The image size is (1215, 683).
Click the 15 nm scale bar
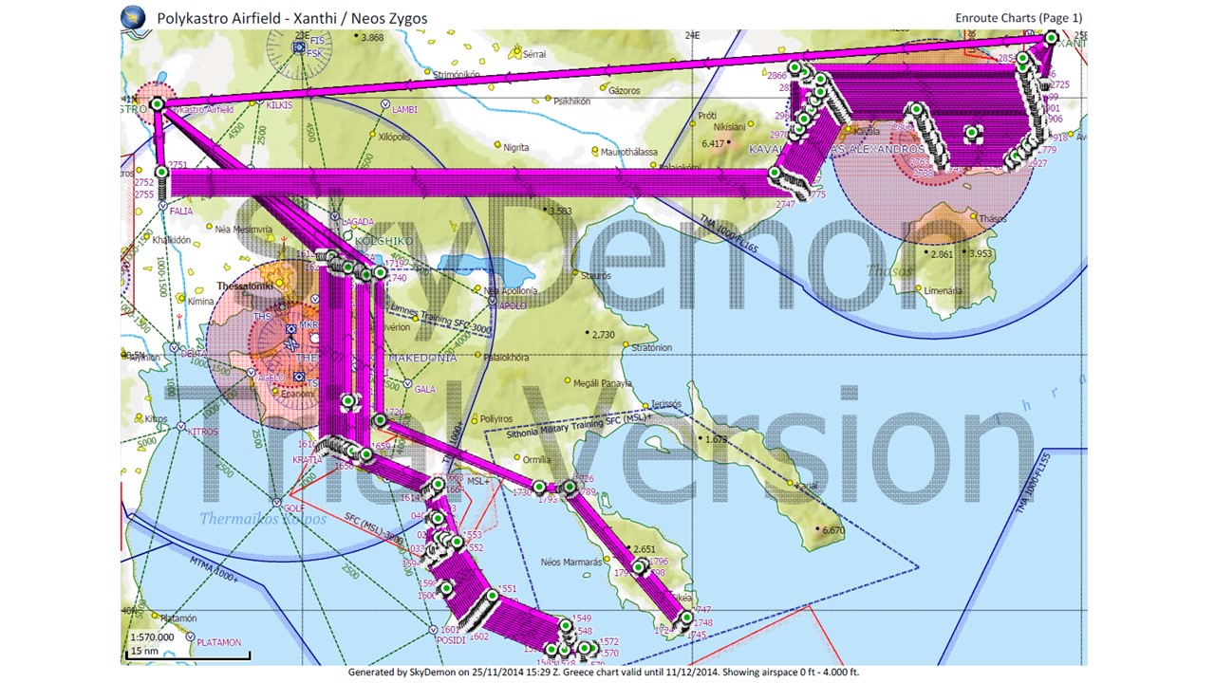tap(188, 654)
